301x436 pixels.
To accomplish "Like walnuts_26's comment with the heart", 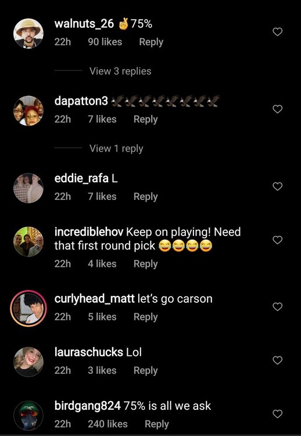I will pos(277,32).
